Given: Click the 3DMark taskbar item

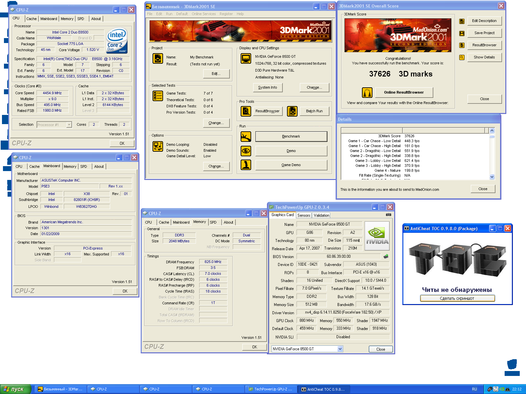Looking at the screenshot, I should [60, 389].
